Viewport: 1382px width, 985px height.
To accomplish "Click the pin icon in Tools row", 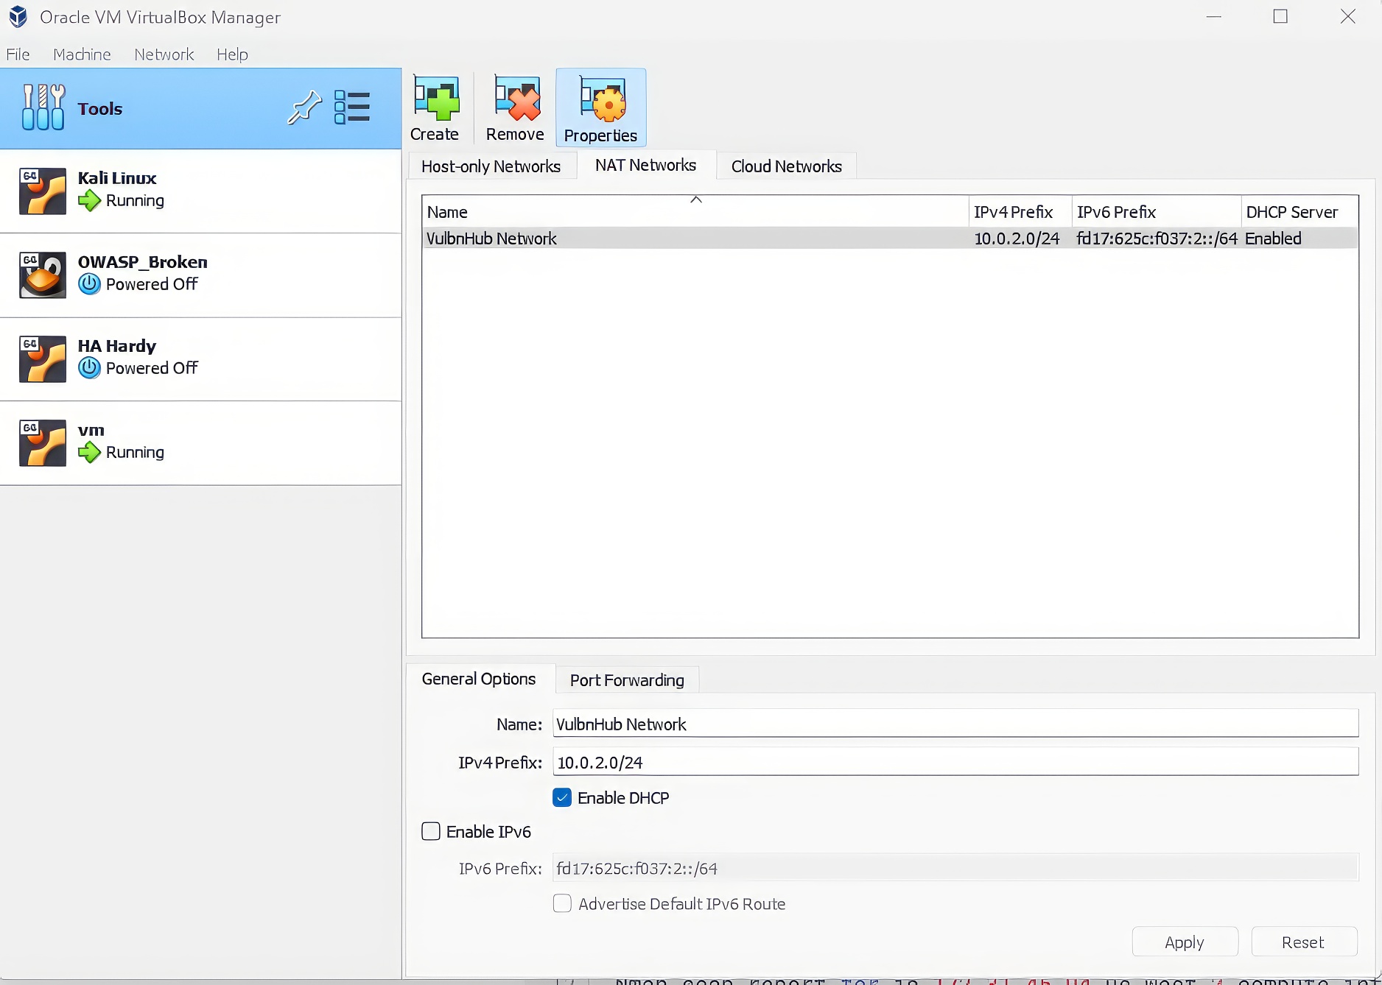I will click(304, 108).
